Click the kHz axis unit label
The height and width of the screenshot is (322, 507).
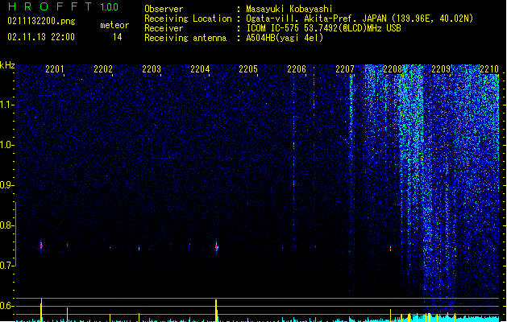7,65
